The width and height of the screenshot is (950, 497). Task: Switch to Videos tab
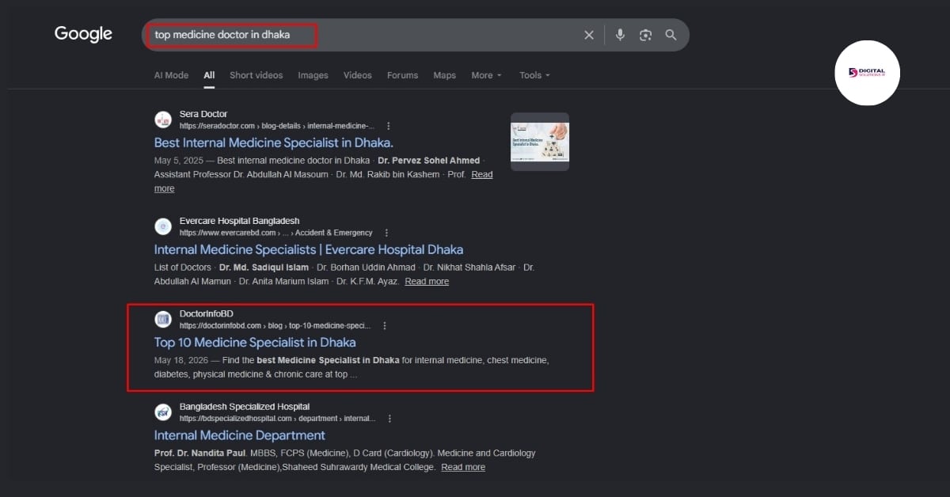coord(357,75)
